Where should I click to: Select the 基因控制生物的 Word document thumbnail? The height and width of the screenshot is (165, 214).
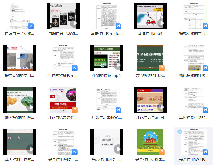pos(194,100)
